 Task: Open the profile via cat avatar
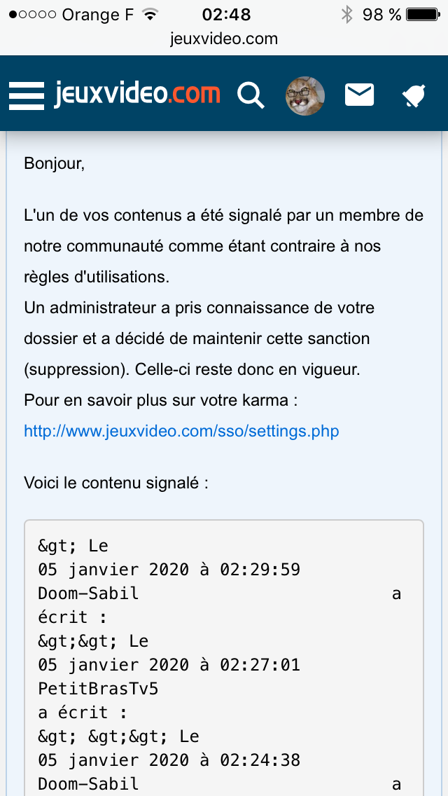pyautogui.click(x=305, y=95)
